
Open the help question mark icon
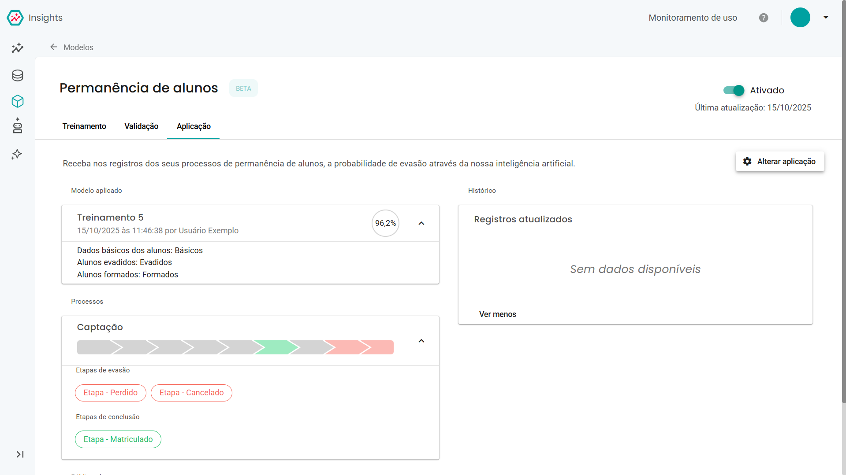tap(764, 18)
